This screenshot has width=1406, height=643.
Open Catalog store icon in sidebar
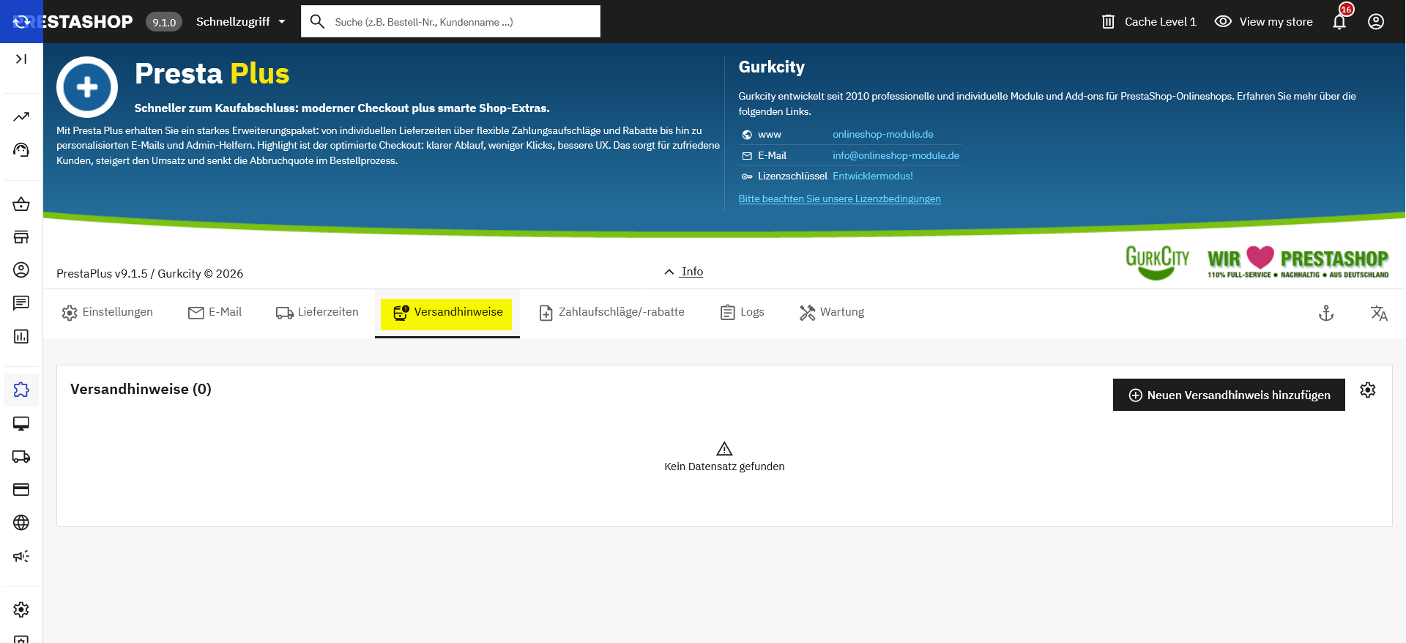tap(21, 237)
